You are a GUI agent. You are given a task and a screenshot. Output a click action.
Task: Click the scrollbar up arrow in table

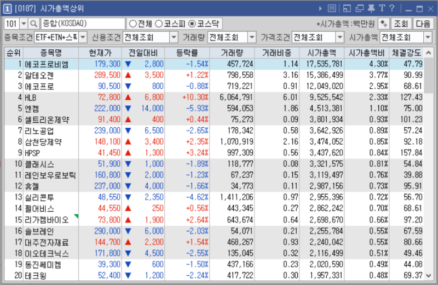pyautogui.click(x=429, y=53)
